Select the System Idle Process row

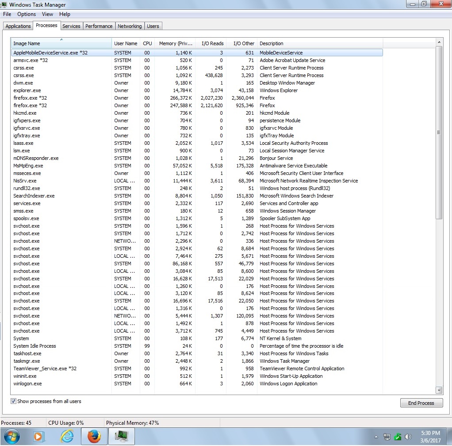click(197, 346)
